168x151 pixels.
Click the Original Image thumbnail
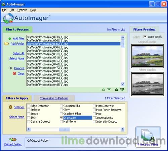(148, 56)
